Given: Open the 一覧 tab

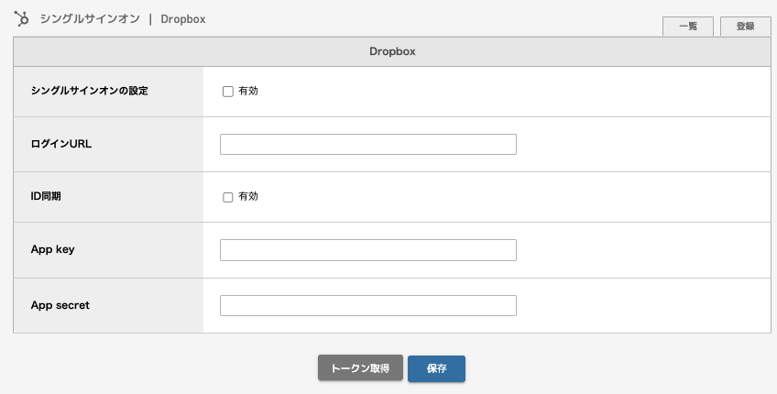Looking at the screenshot, I should coord(688,27).
